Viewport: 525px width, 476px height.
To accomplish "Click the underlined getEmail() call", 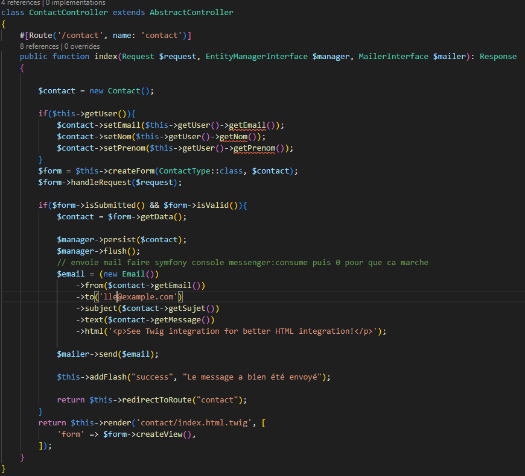I will coord(252,125).
